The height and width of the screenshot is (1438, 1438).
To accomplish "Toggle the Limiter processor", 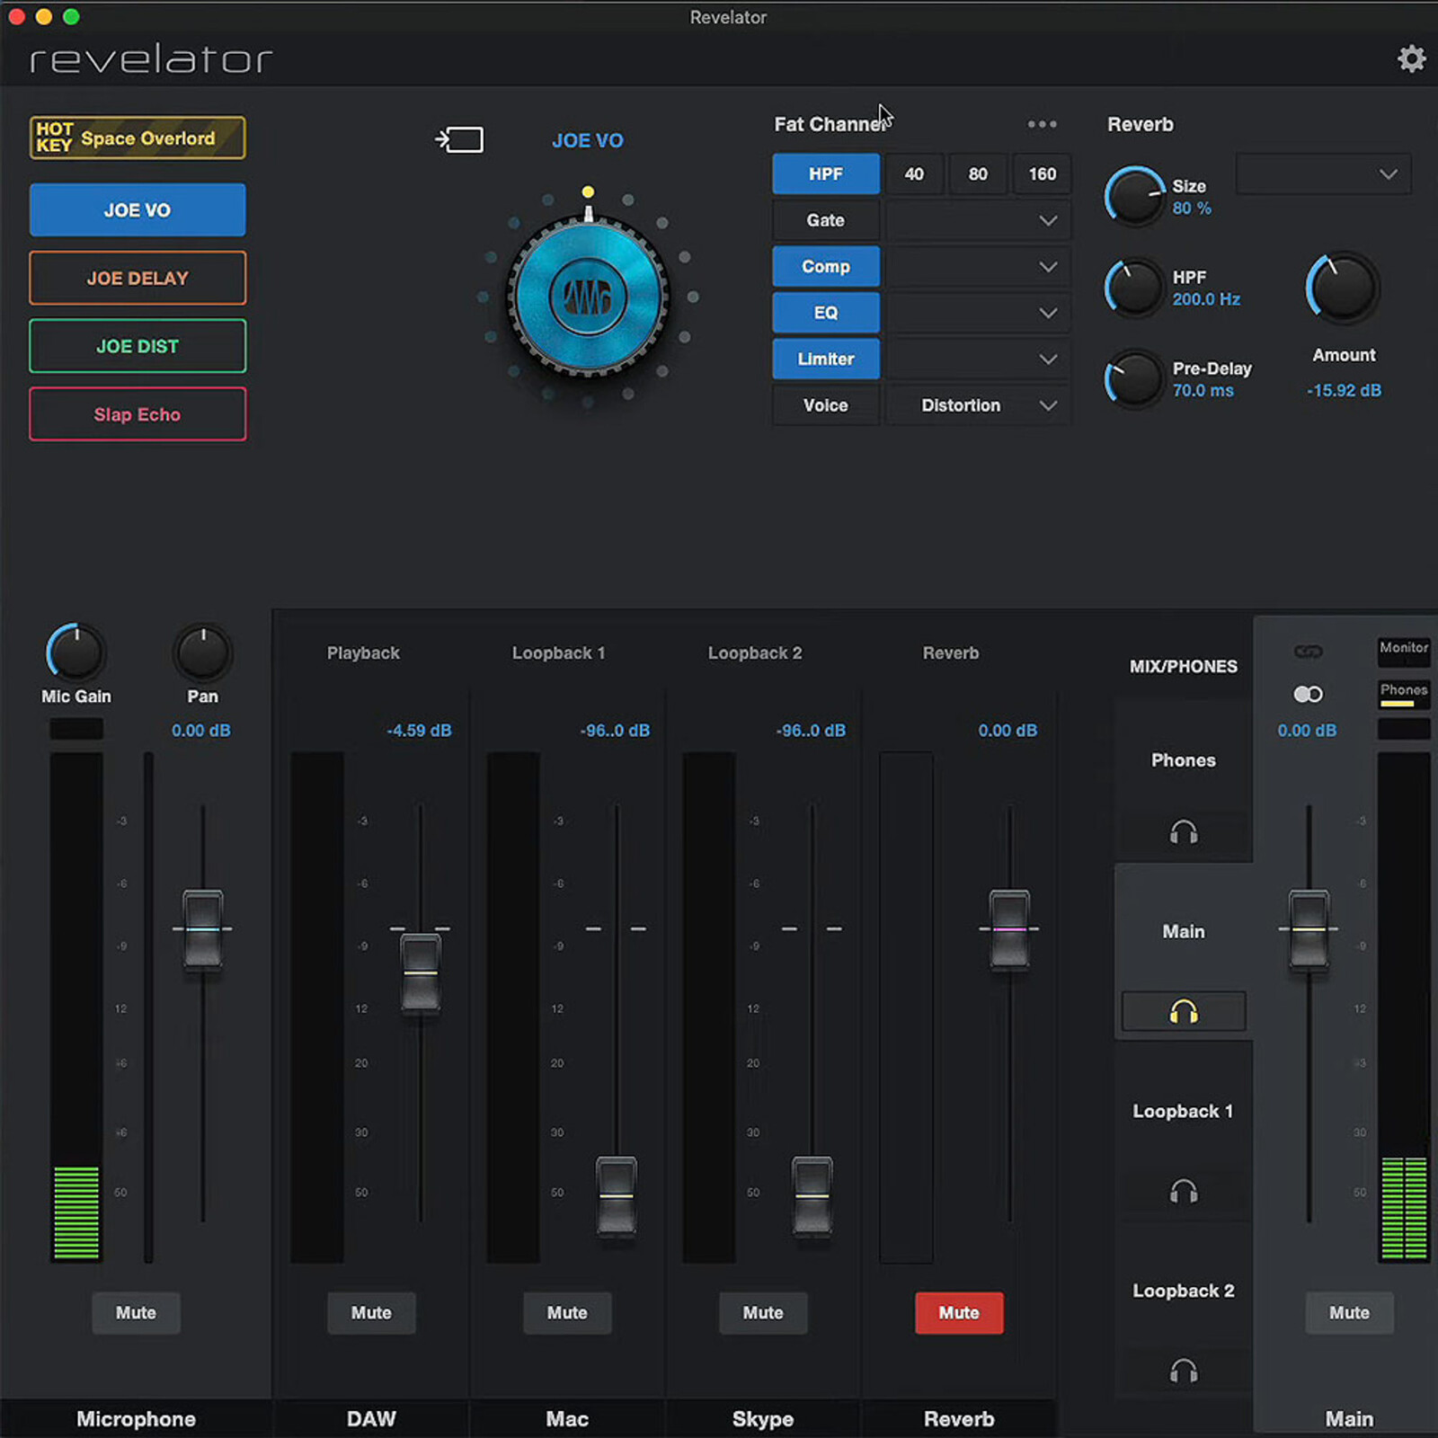I will click(x=825, y=359).
